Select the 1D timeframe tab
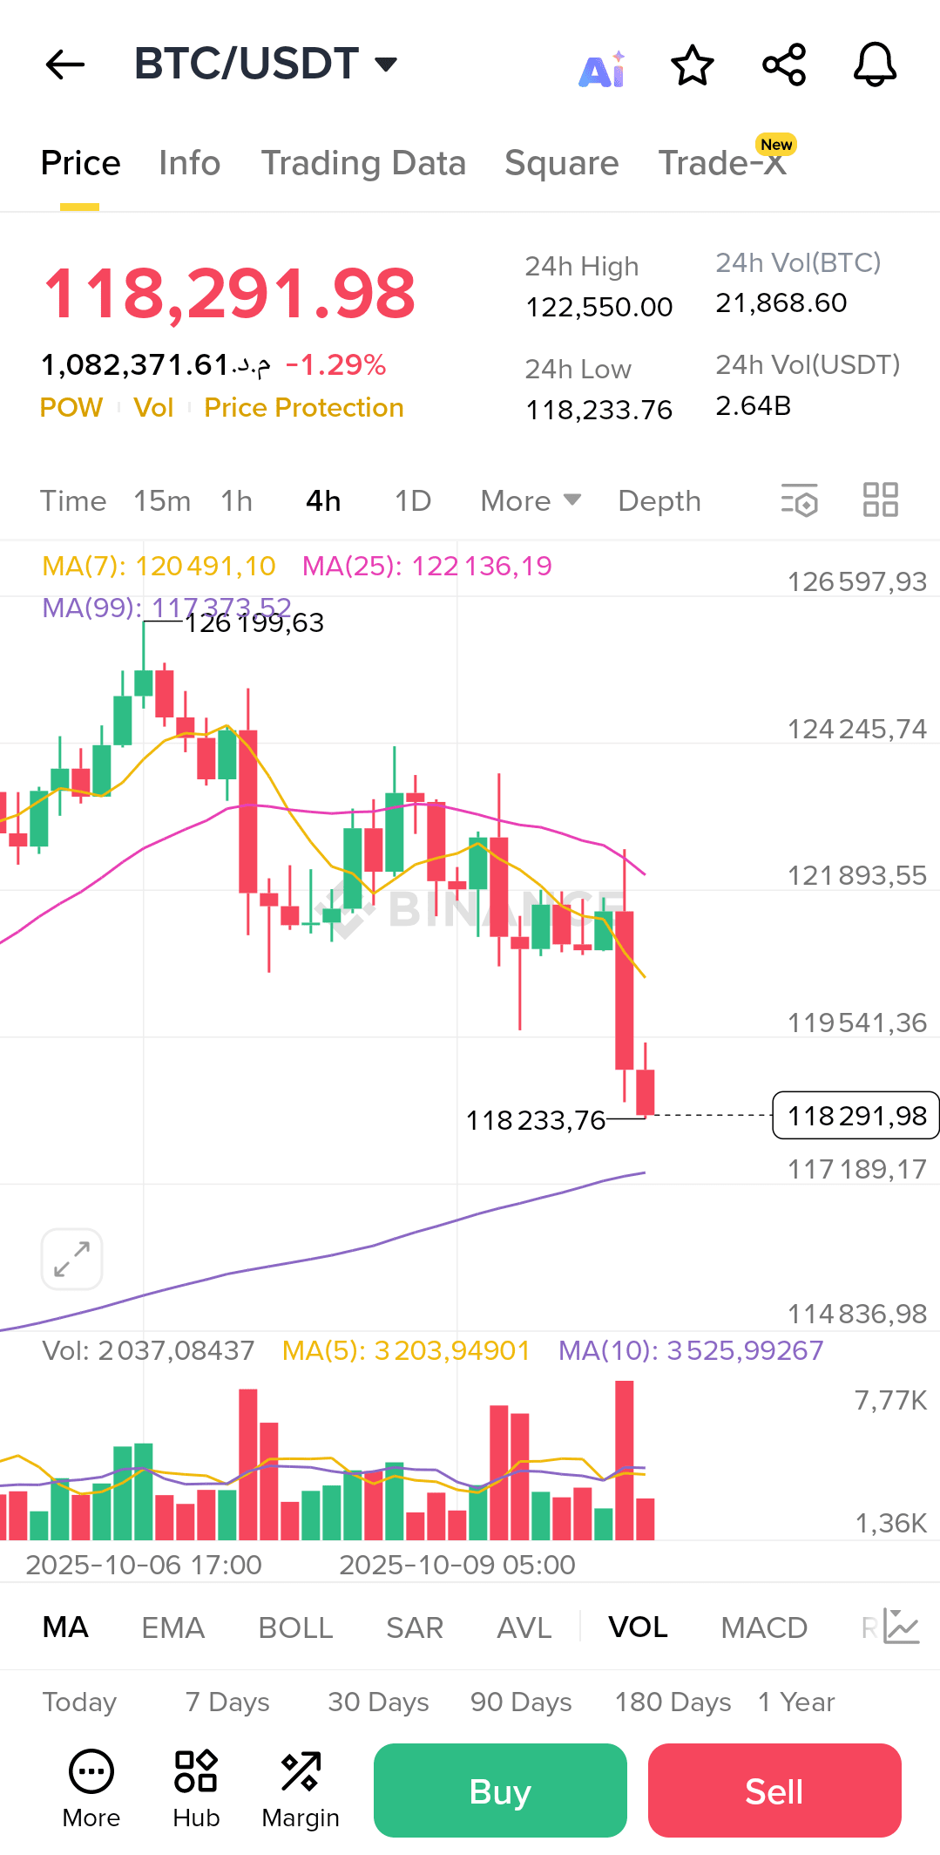The height and width of the screenshot is (1855, 940). (412, 500)
